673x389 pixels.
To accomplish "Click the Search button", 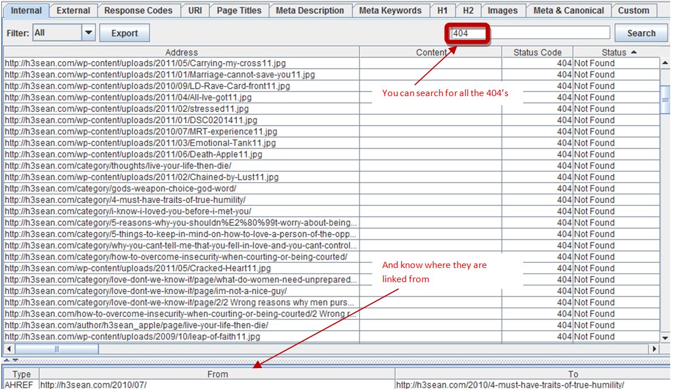I will [641, 33].
